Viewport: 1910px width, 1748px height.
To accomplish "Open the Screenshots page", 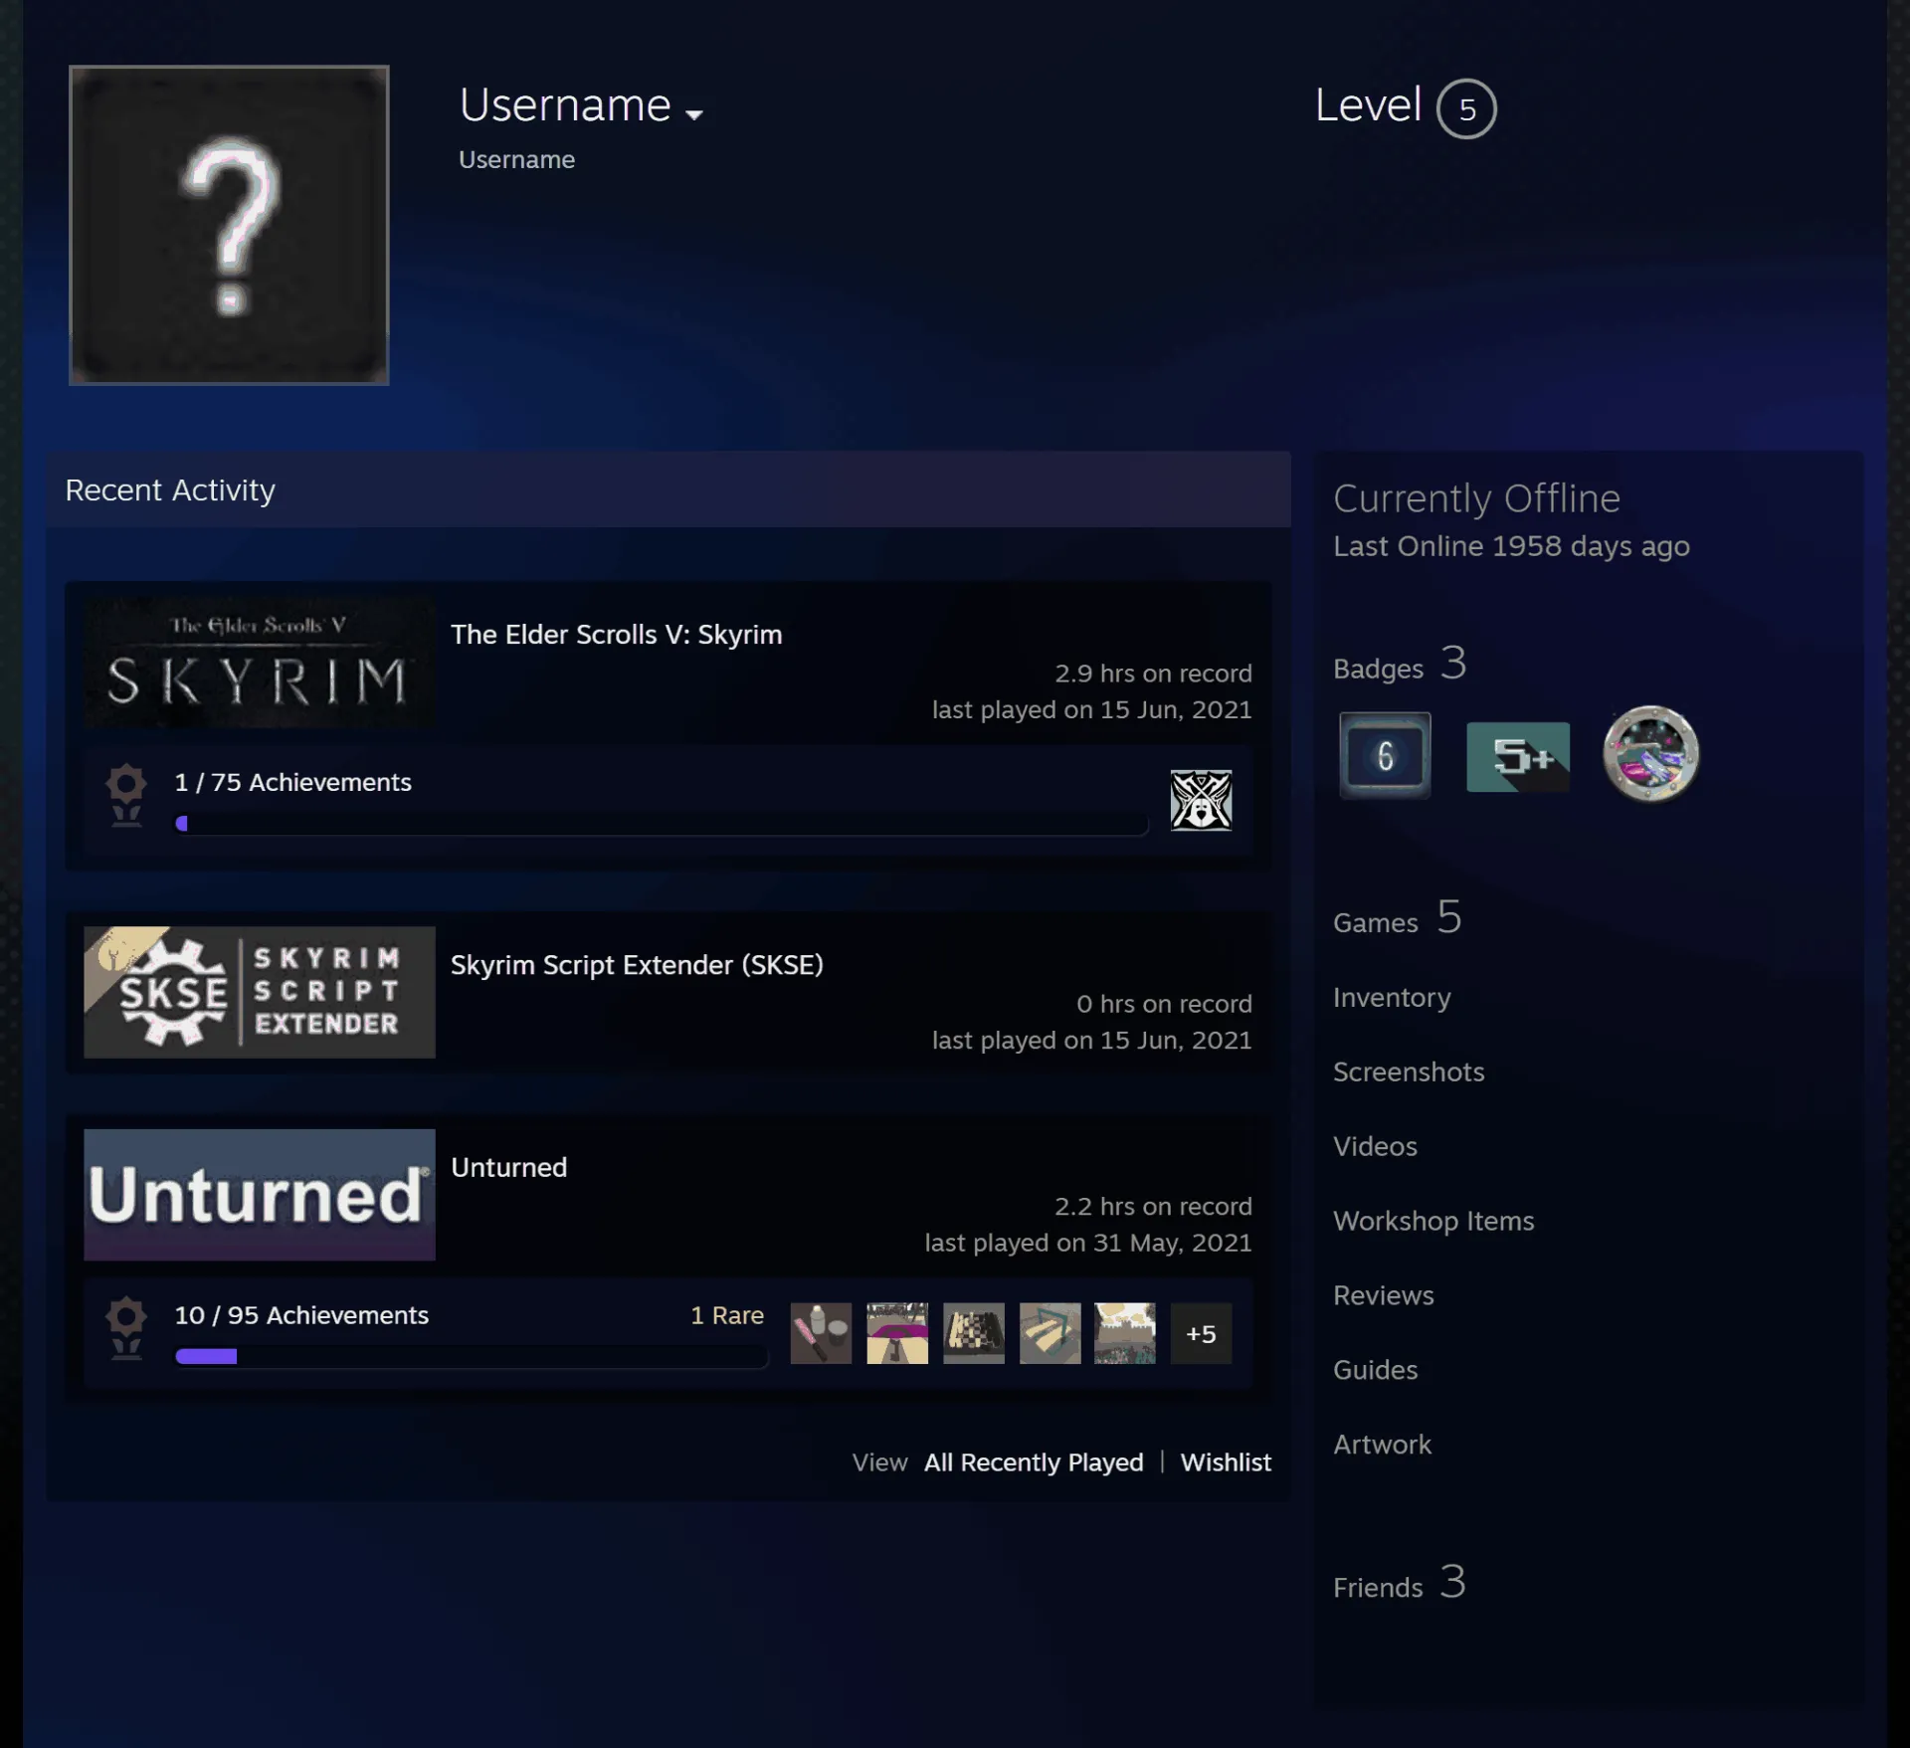I will 1409,1071.
